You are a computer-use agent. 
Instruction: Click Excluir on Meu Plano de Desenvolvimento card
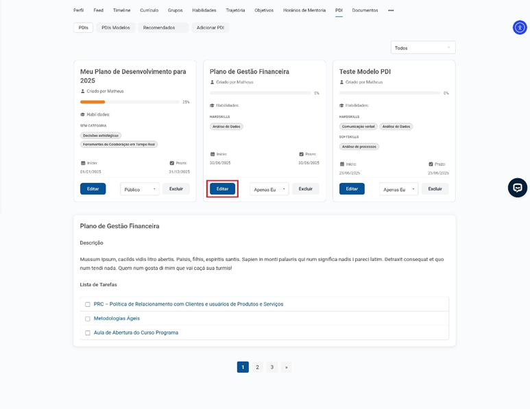pos(176,188)
